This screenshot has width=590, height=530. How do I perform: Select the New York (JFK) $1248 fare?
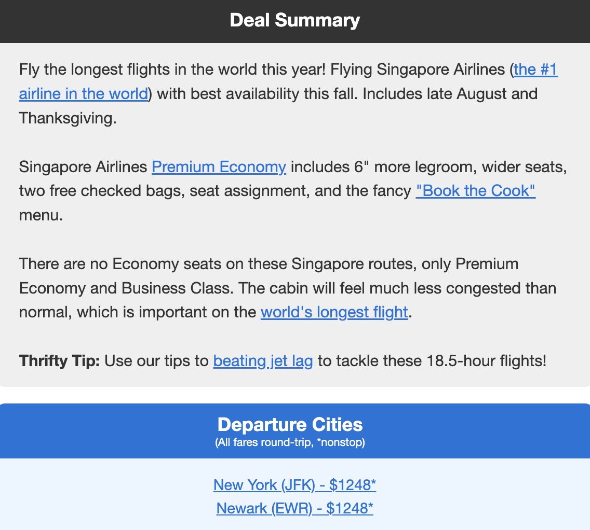tap(294, 485)
